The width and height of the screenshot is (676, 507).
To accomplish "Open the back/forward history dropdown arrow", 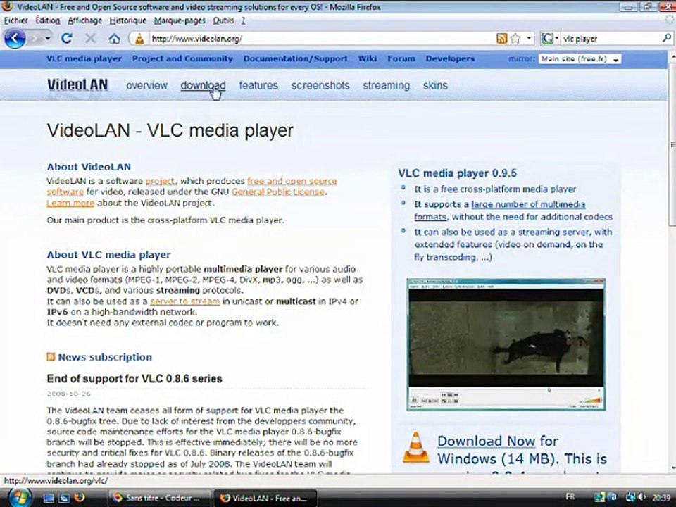I will tap(48, 39).
